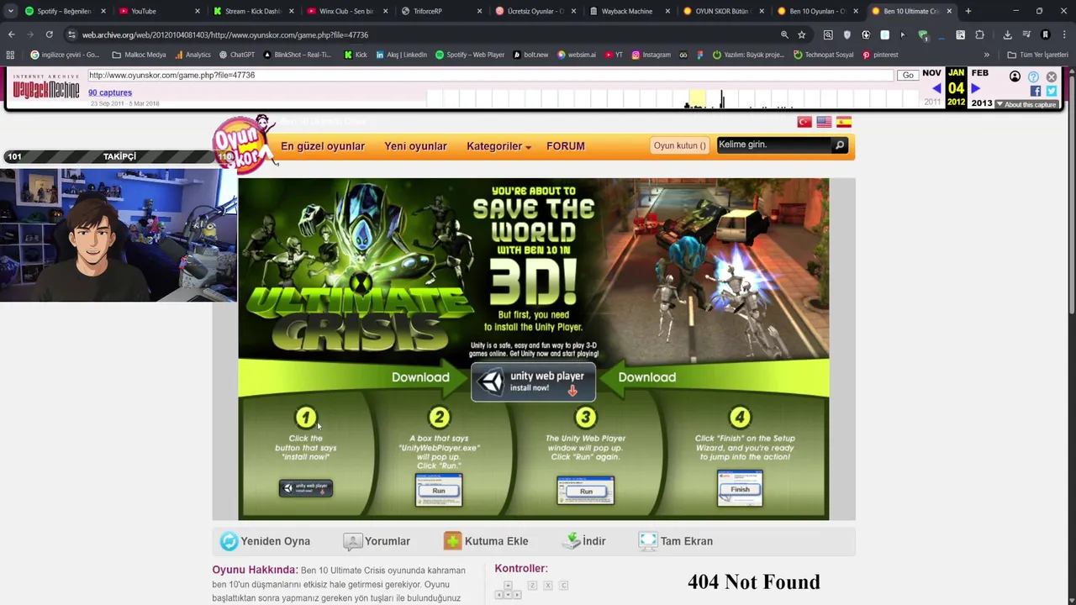Open FORUM menu item
The width and height of the screenshot is (1076, 605).
coord(566,146)
